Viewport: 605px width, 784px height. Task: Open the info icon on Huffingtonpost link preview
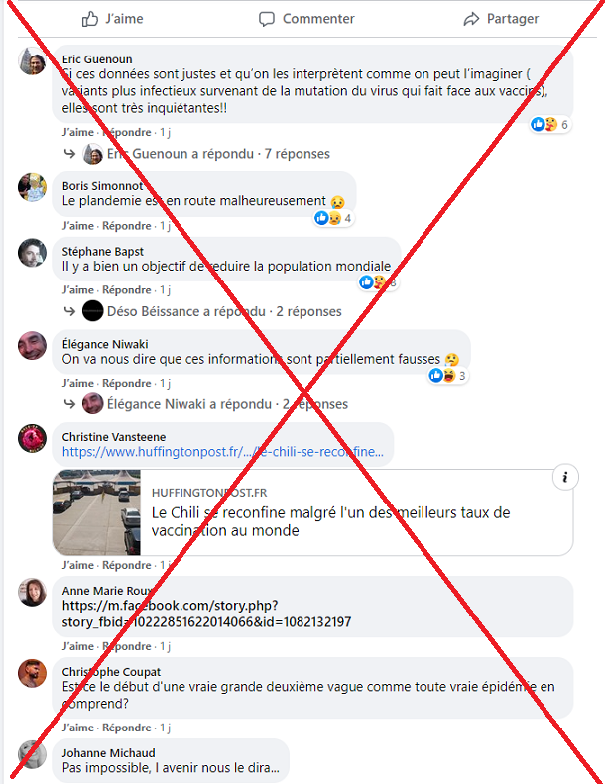pyautogui.click(x=565, y=477)
